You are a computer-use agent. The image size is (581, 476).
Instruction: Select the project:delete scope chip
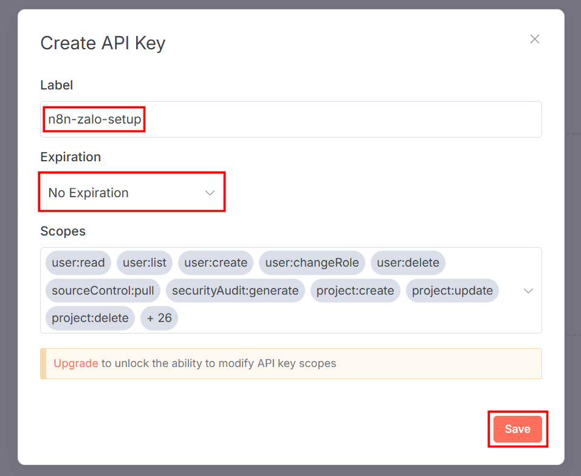click(x=89, y=318)
